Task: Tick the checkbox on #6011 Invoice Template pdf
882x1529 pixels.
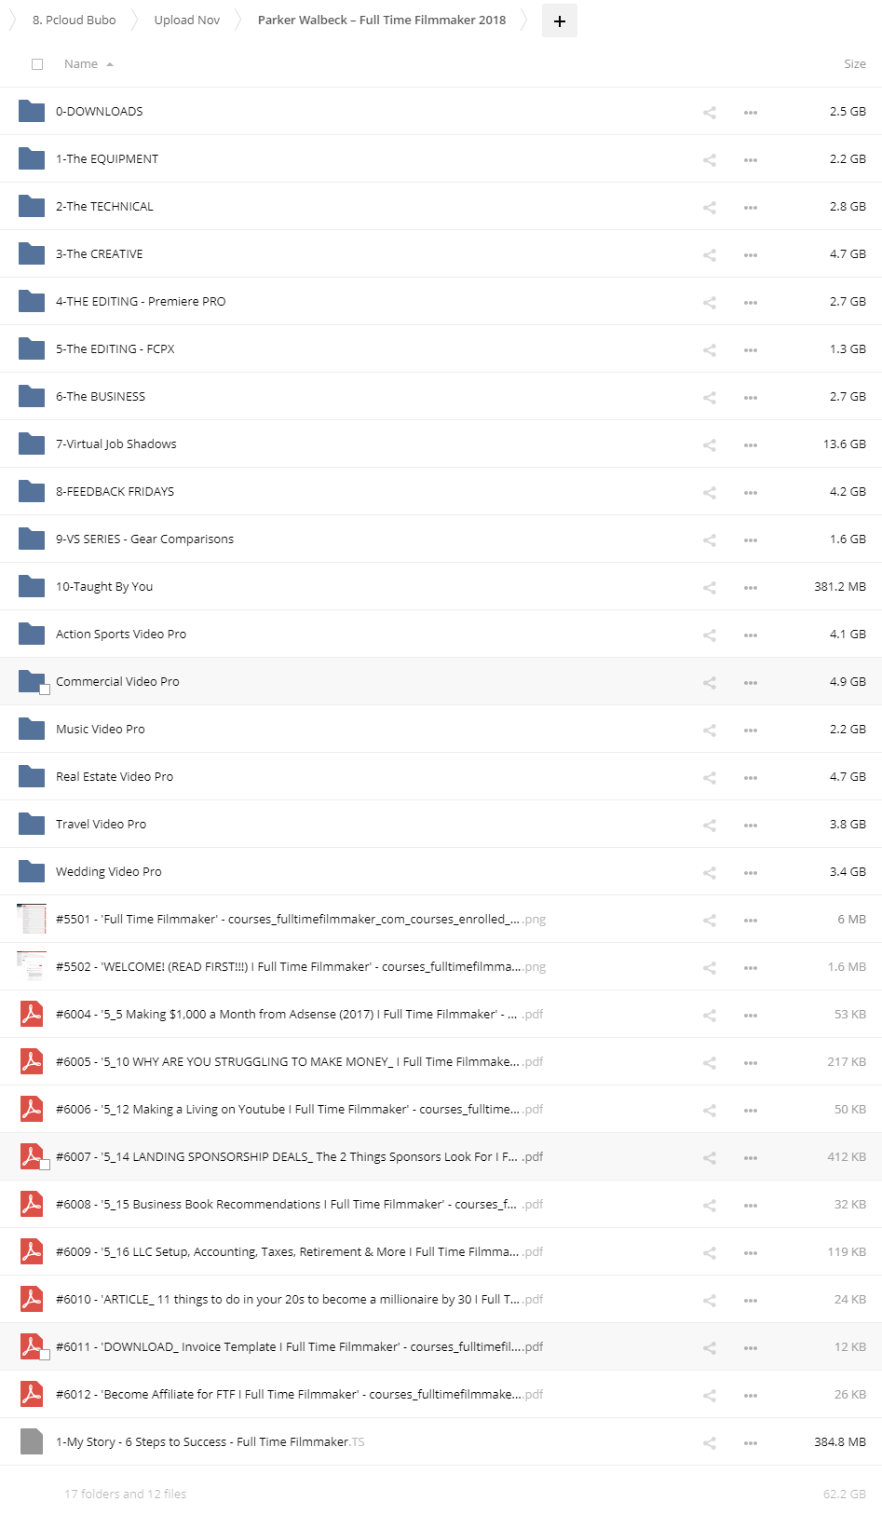Action: tap(45, 1355)
